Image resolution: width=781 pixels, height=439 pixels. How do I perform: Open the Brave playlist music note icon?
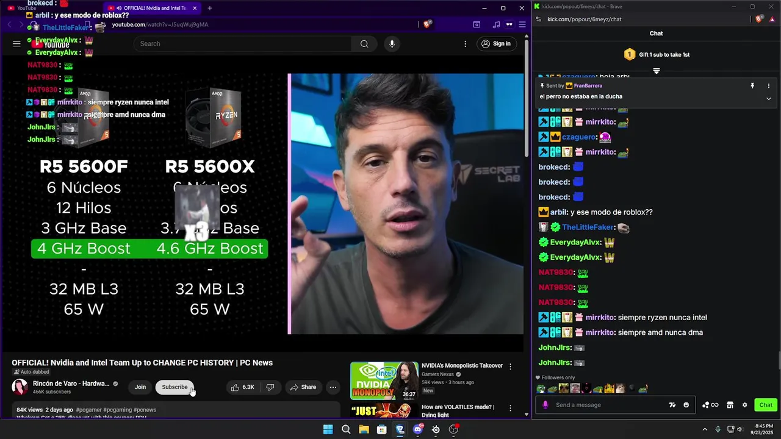[496, 24]
